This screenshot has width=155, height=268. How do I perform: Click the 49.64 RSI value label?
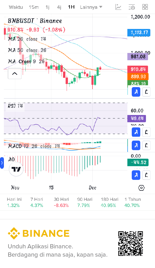[x=137, y=118]
